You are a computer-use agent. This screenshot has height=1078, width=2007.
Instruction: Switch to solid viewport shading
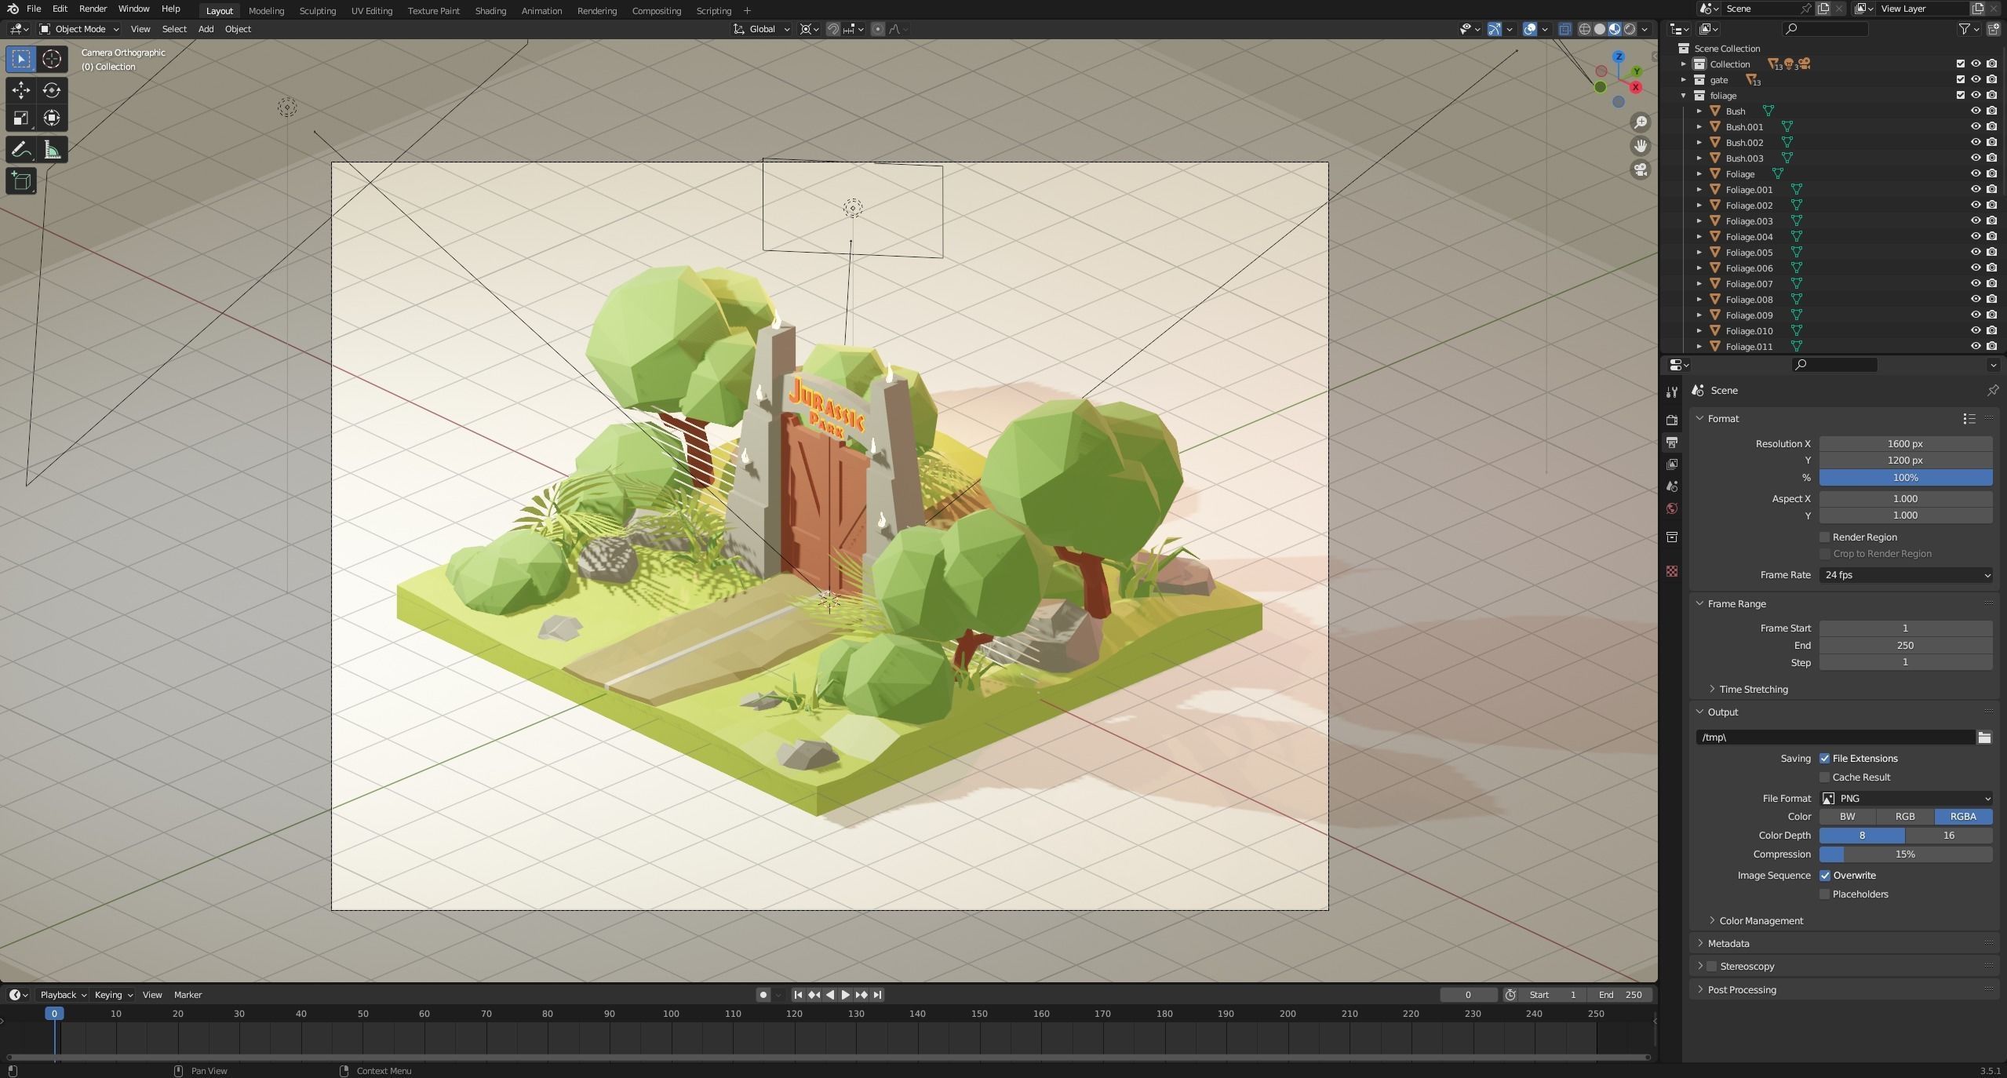(x=1600, y=29)
